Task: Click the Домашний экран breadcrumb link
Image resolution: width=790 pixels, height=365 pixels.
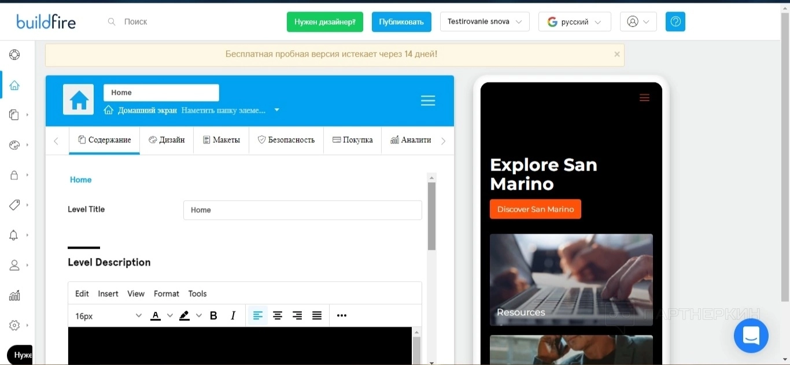Action: tap(147, 110)
